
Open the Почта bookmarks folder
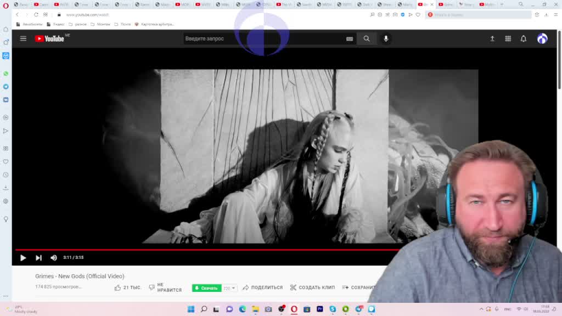tap(122, 24)
